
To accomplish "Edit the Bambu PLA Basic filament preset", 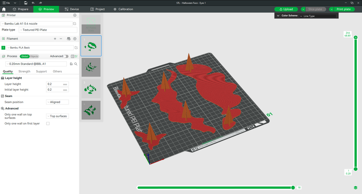I will 76,48.
